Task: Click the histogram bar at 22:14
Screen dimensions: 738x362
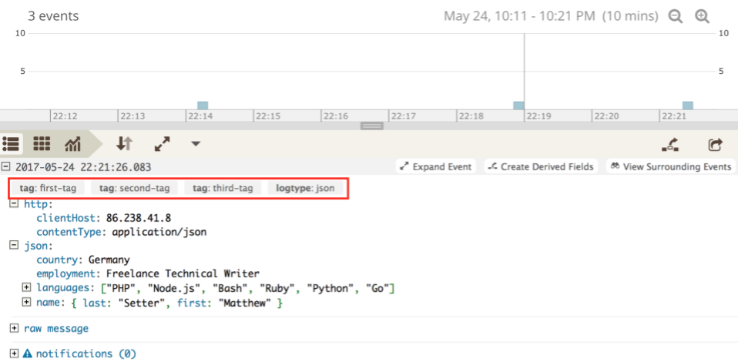Action: [203, 106]
